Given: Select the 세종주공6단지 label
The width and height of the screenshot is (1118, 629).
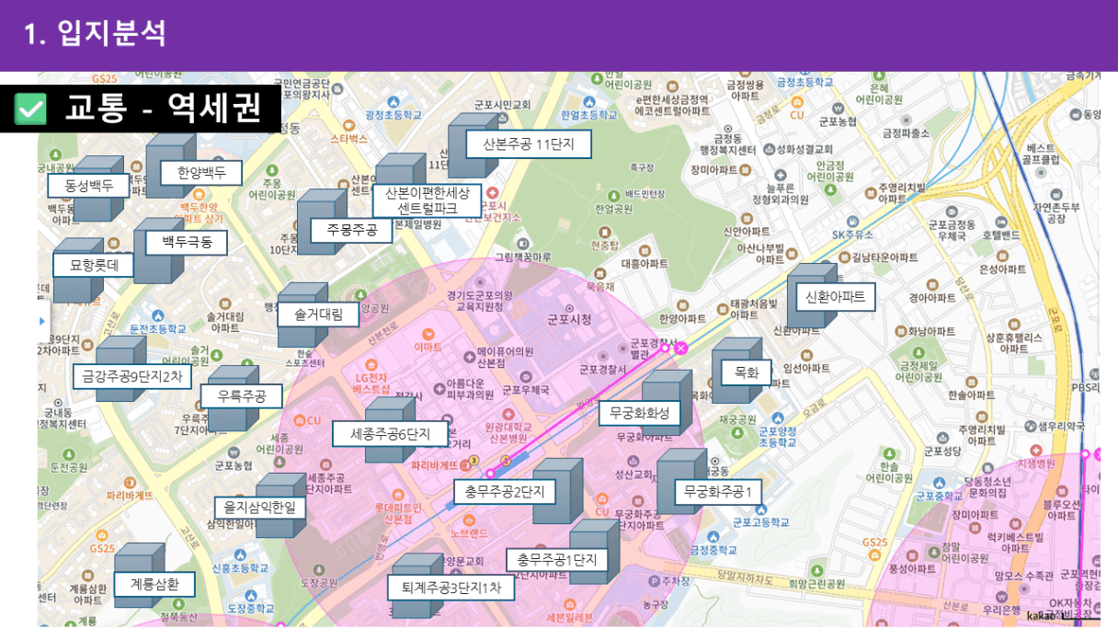Looking at the screenshot, I should coord(393,433).
